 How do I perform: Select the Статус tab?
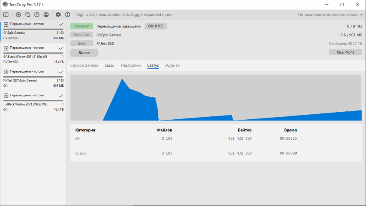click(x=153, y=65)
